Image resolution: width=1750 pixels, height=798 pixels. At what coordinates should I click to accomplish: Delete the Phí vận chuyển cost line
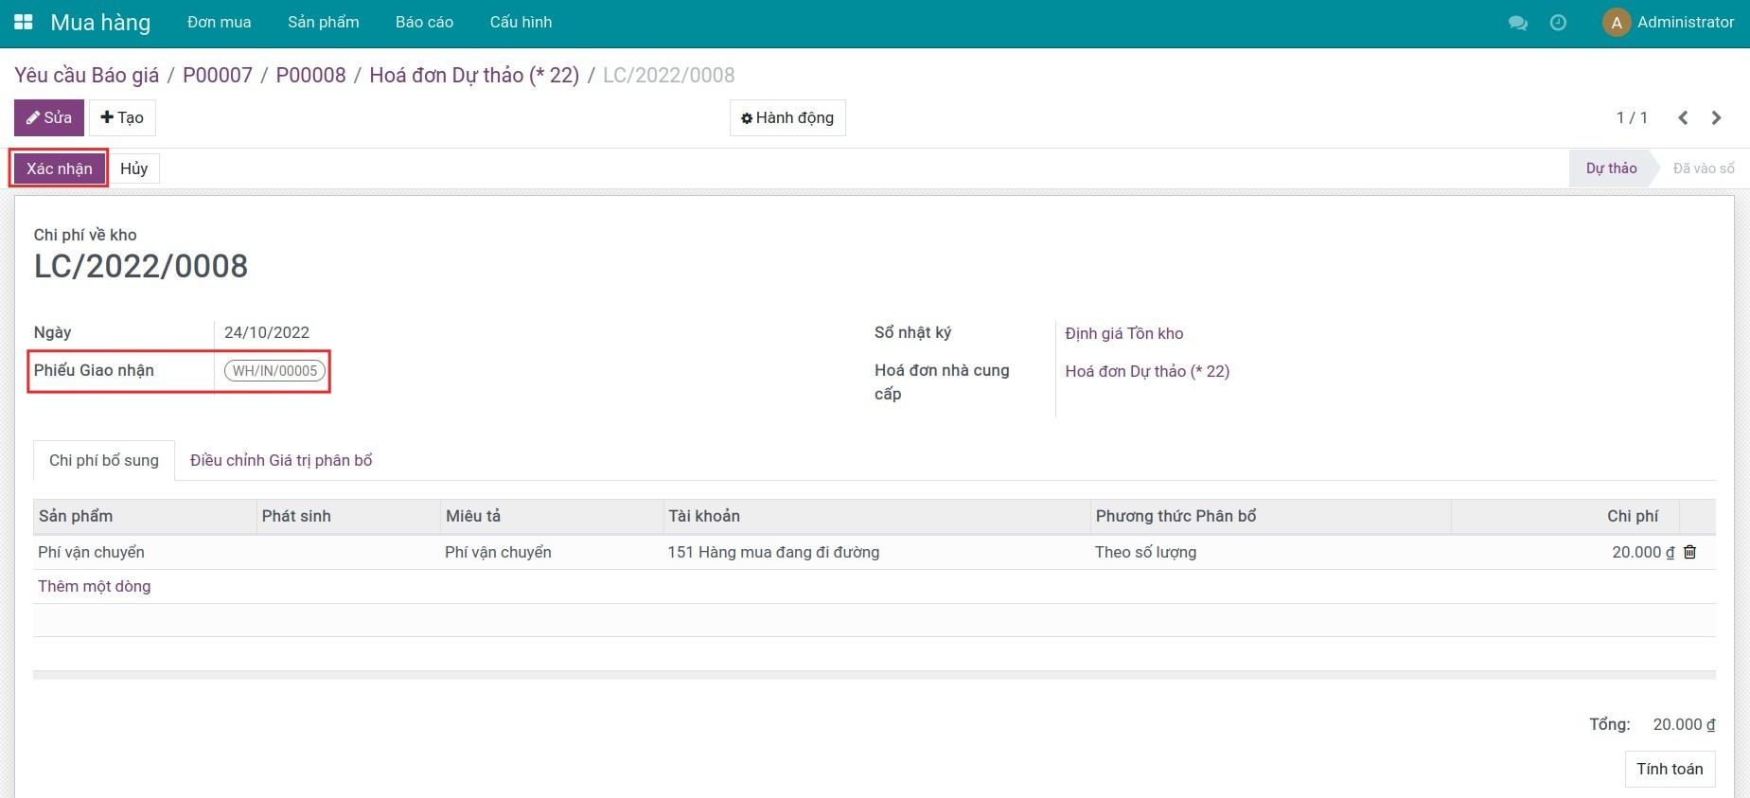(x=1689, y=552)
